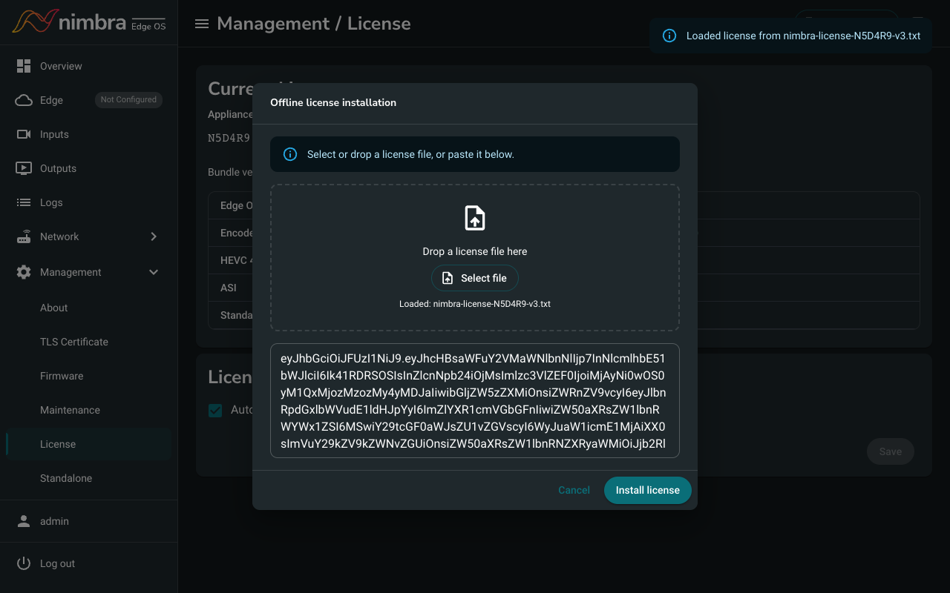The height and width of the screenshot is (593, 950).
Task: Open the Inputs camera icon
Action: click(24, 134)
